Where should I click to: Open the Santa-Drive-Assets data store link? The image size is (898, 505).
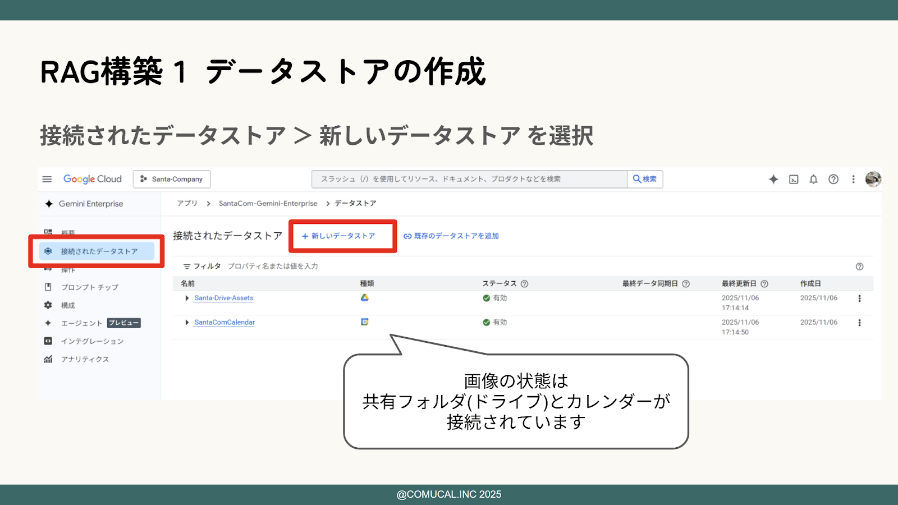[x=223, y=299]
